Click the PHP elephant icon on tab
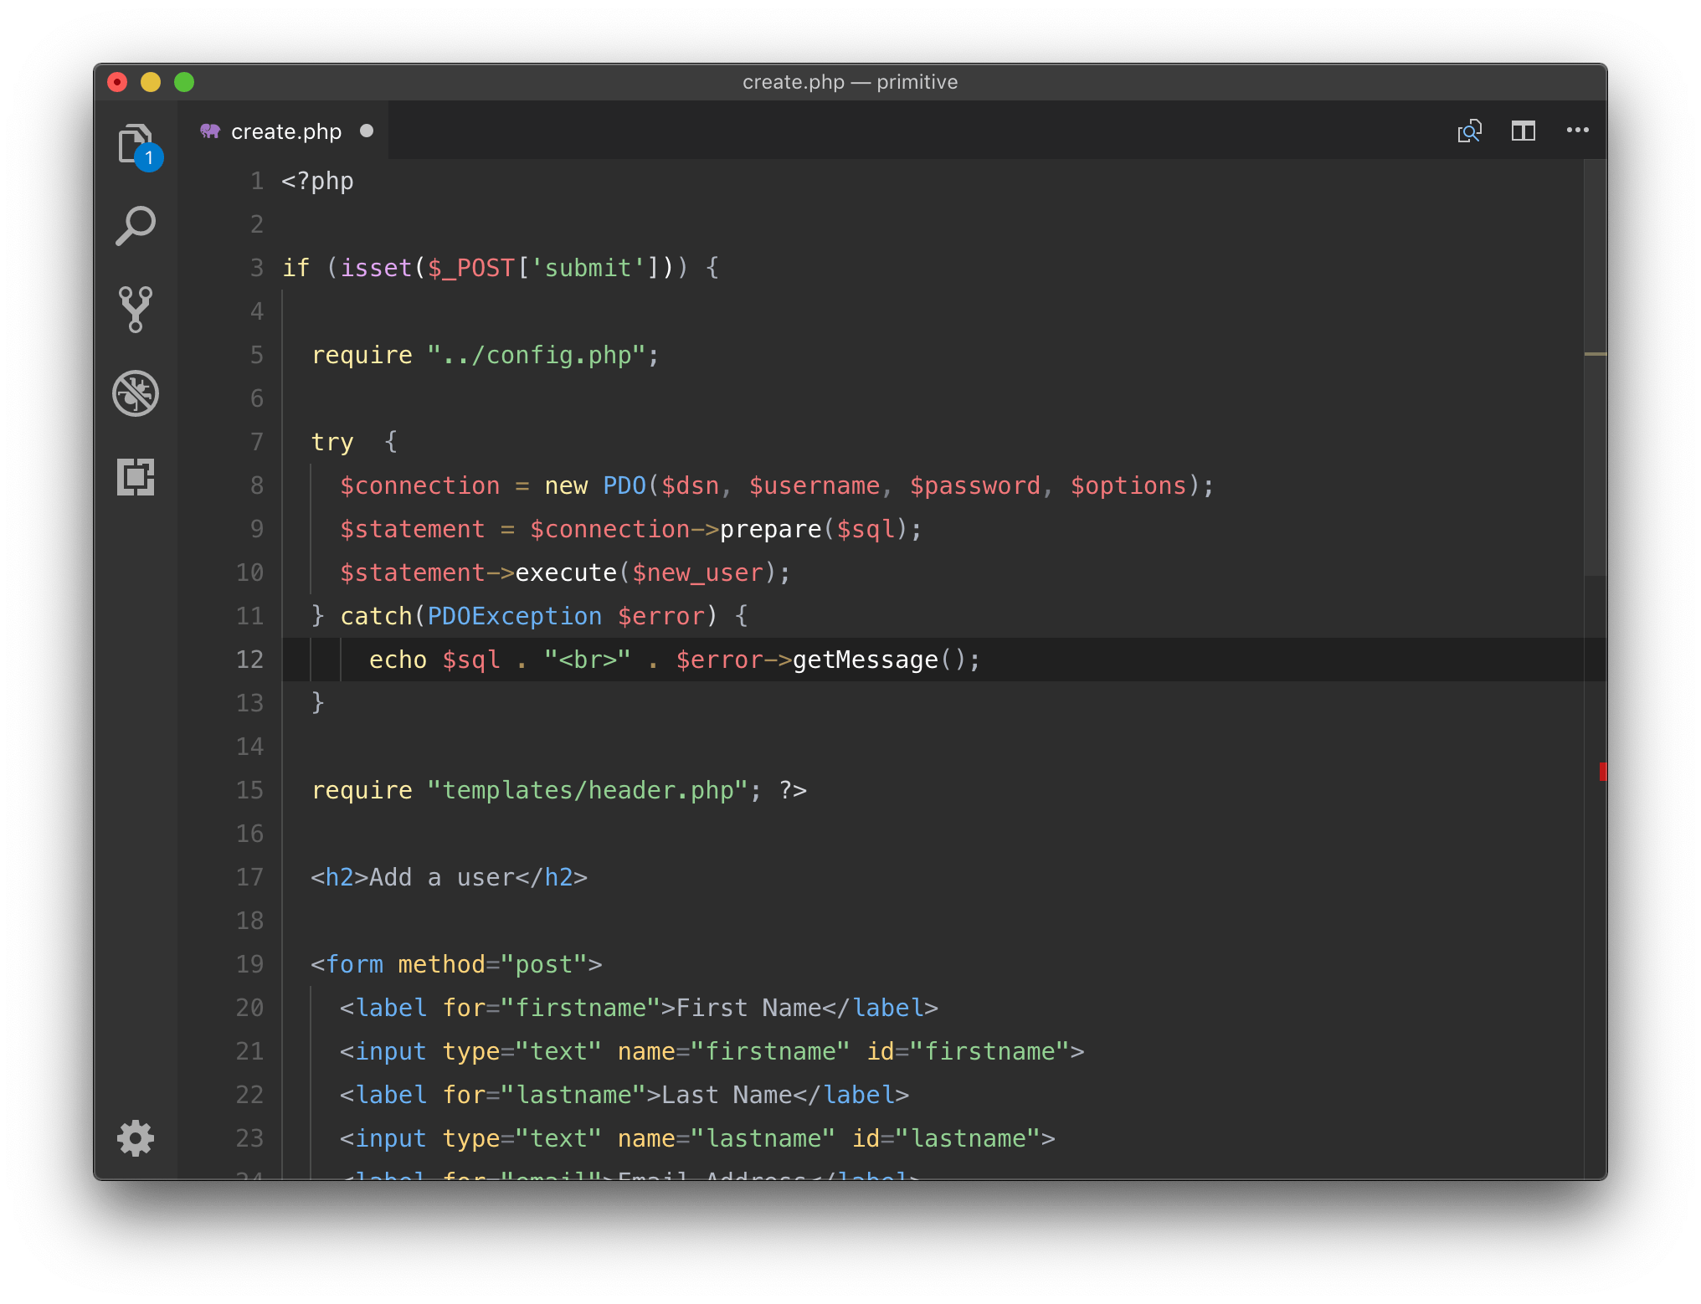1701x1304 pixels. coord(210,131)
